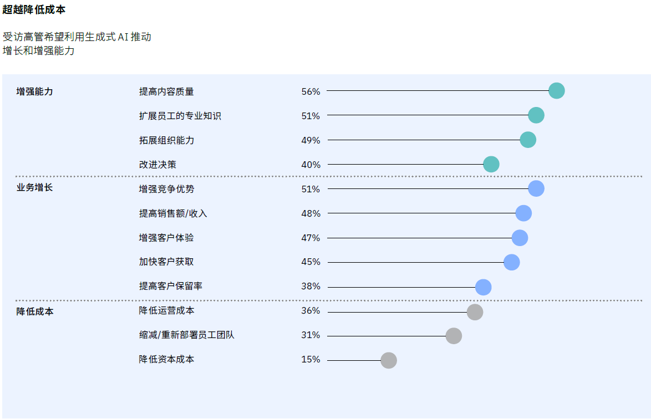Click the teal dot beside 改进决策 line
Screen dimensions: 651x419
491,164
